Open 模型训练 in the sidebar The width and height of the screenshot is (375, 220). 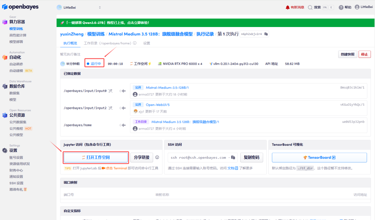click(16, 29)
